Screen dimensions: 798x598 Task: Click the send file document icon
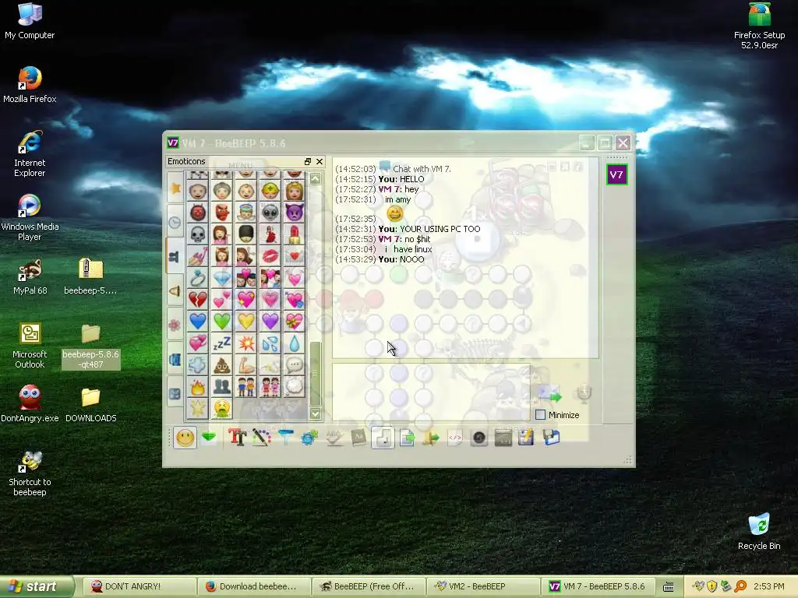[x=407, y=438]
